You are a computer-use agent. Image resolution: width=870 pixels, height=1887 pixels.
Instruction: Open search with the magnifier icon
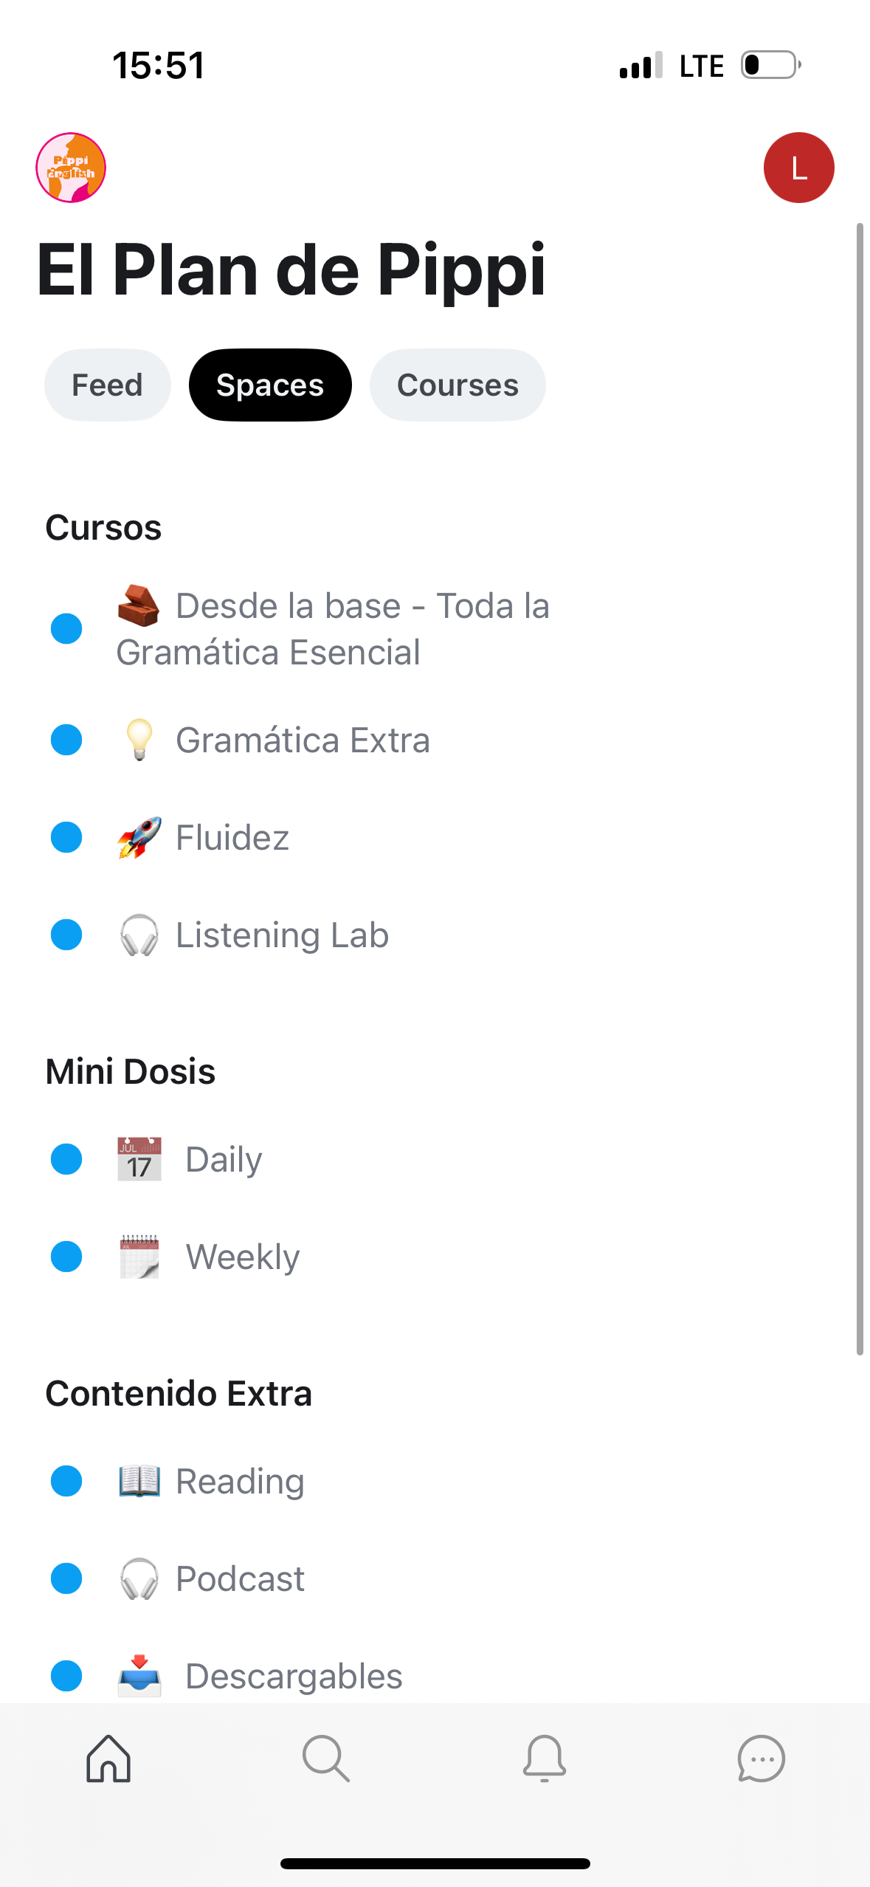(325, 1759)
